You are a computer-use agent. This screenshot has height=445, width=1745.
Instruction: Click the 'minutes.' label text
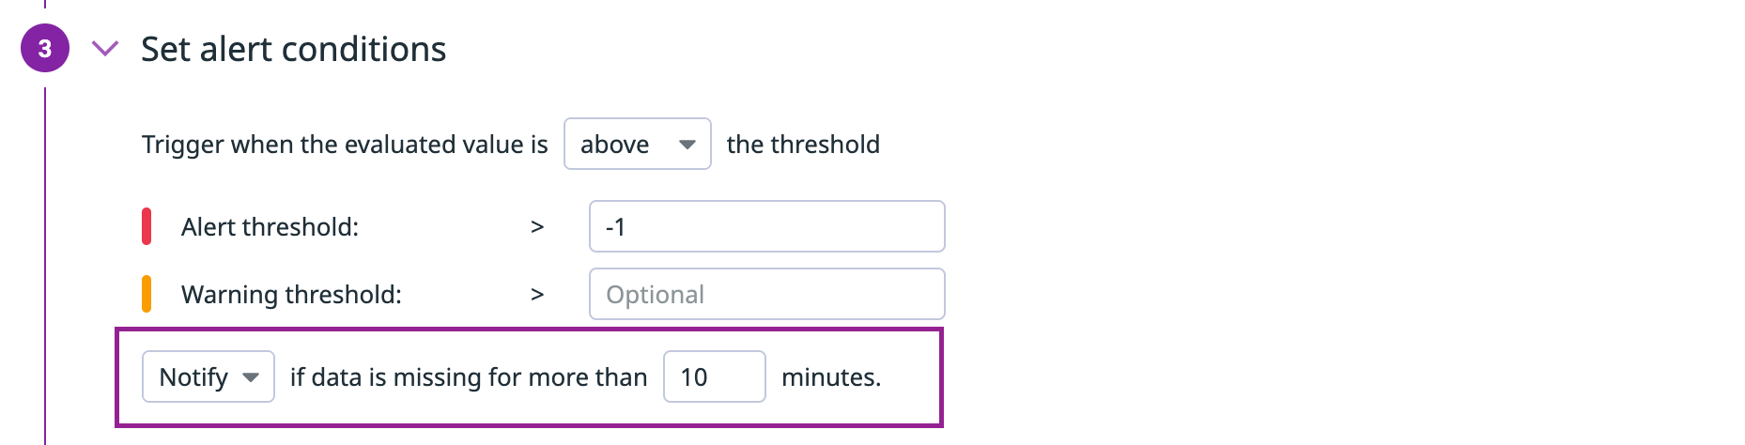(831, 377)
